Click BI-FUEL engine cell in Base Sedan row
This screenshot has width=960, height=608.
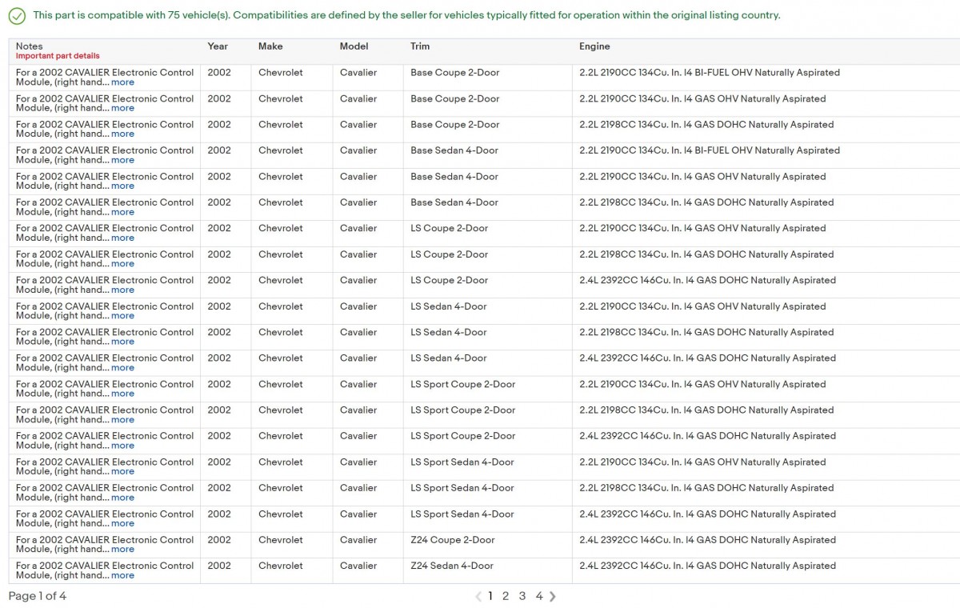click(x=710, y=150)
